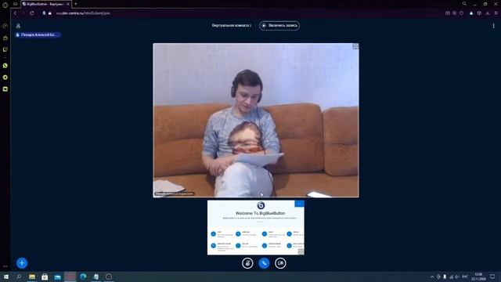Toggle the BigBlueButton users list panel
This screenshot has height=282, width=501.
[18, 26]
